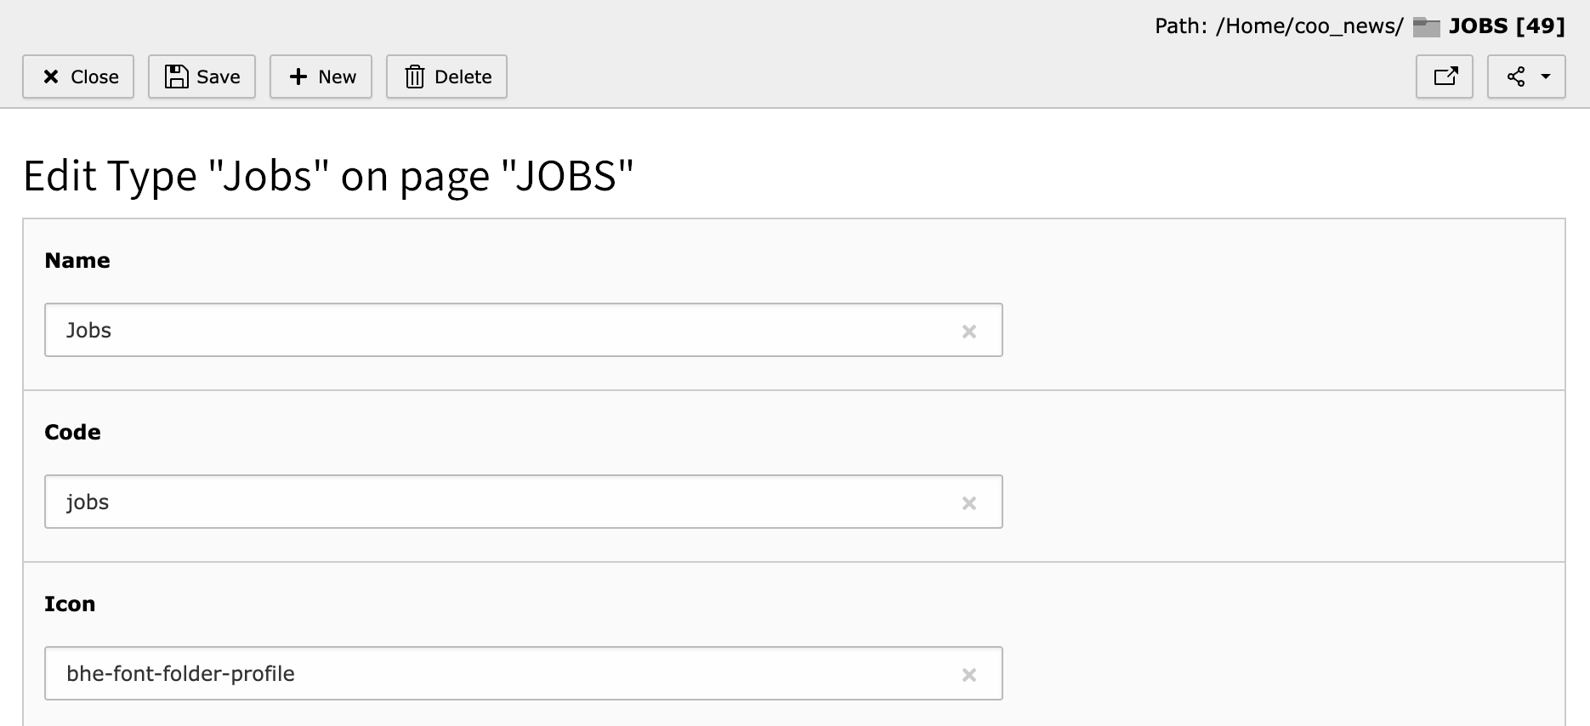Open the record in a new window

1444,77
